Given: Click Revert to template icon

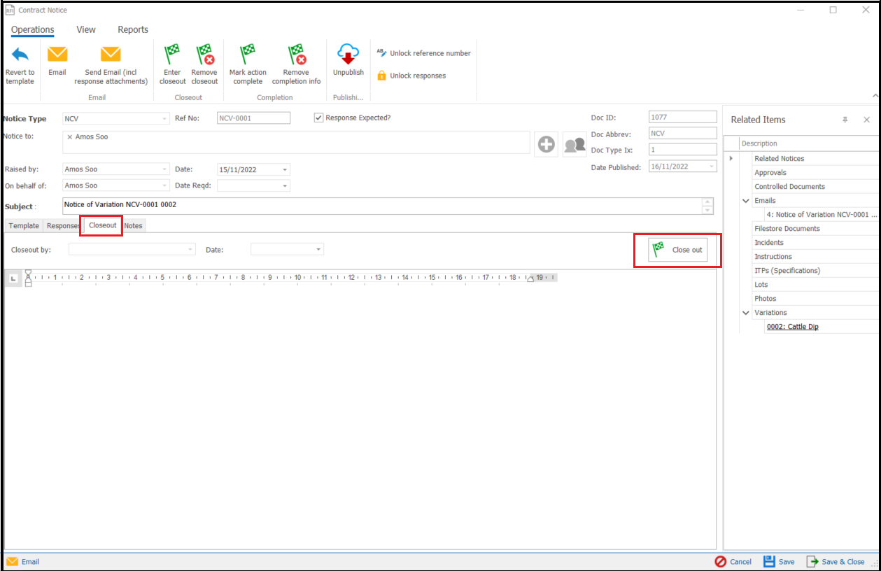Looking at the screenshot, I should tap(20, 55).
